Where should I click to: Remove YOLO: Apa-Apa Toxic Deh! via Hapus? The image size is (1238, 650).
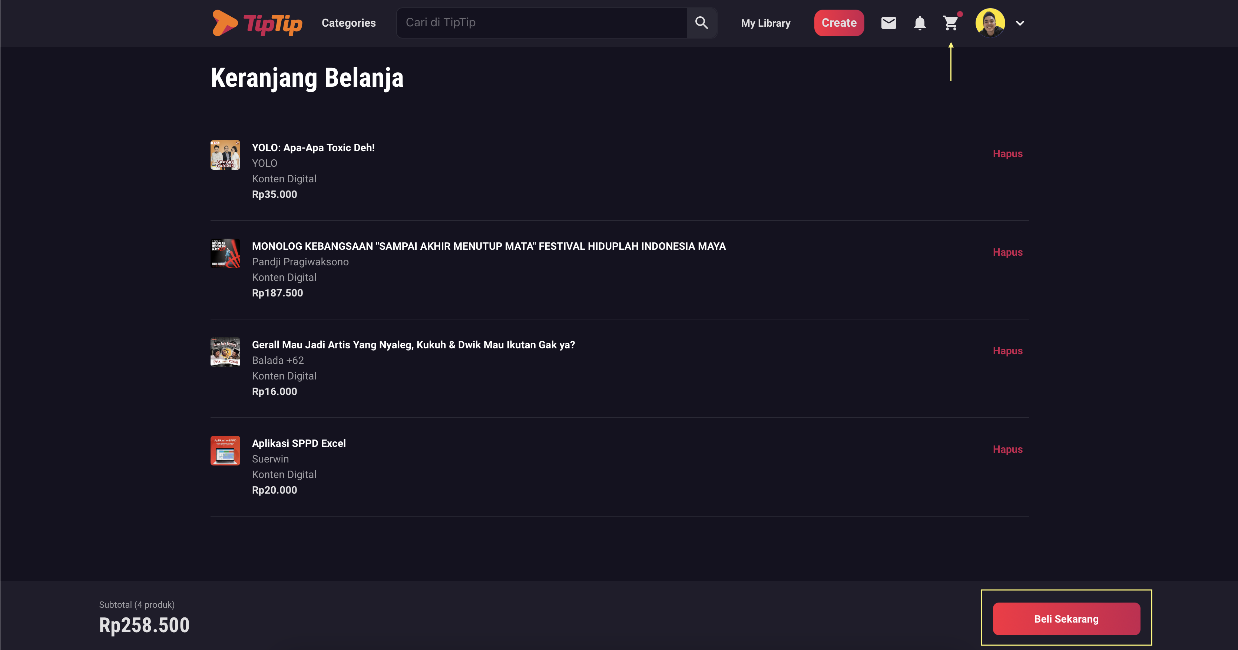pyautogui.click(x=1007, y=154)
